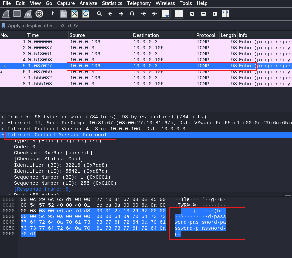Find a packet with magnifier icon
Image resolution: width=292 pixels, height=258 pixels.
click(x=99, y=14)
